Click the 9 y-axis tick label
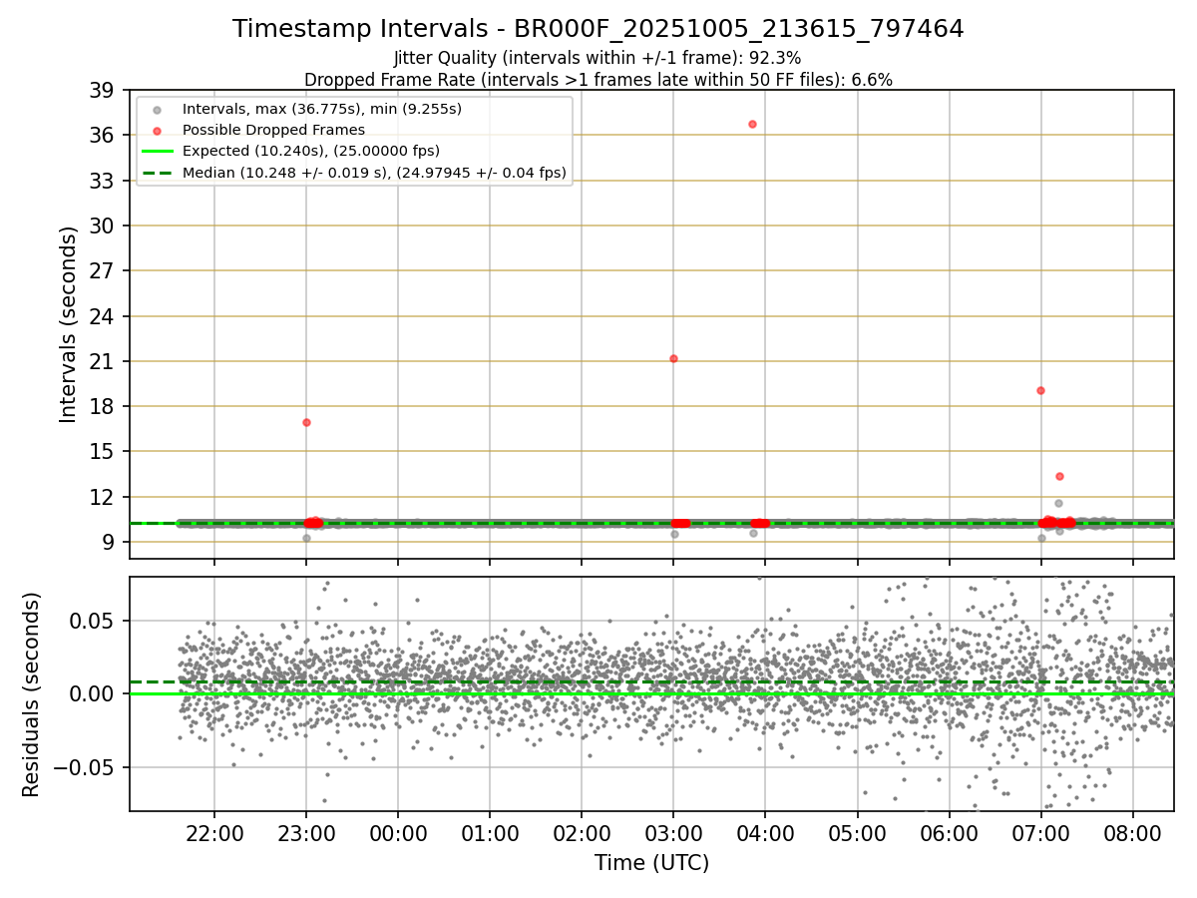Screen dimensions: 1197x898 108,542
